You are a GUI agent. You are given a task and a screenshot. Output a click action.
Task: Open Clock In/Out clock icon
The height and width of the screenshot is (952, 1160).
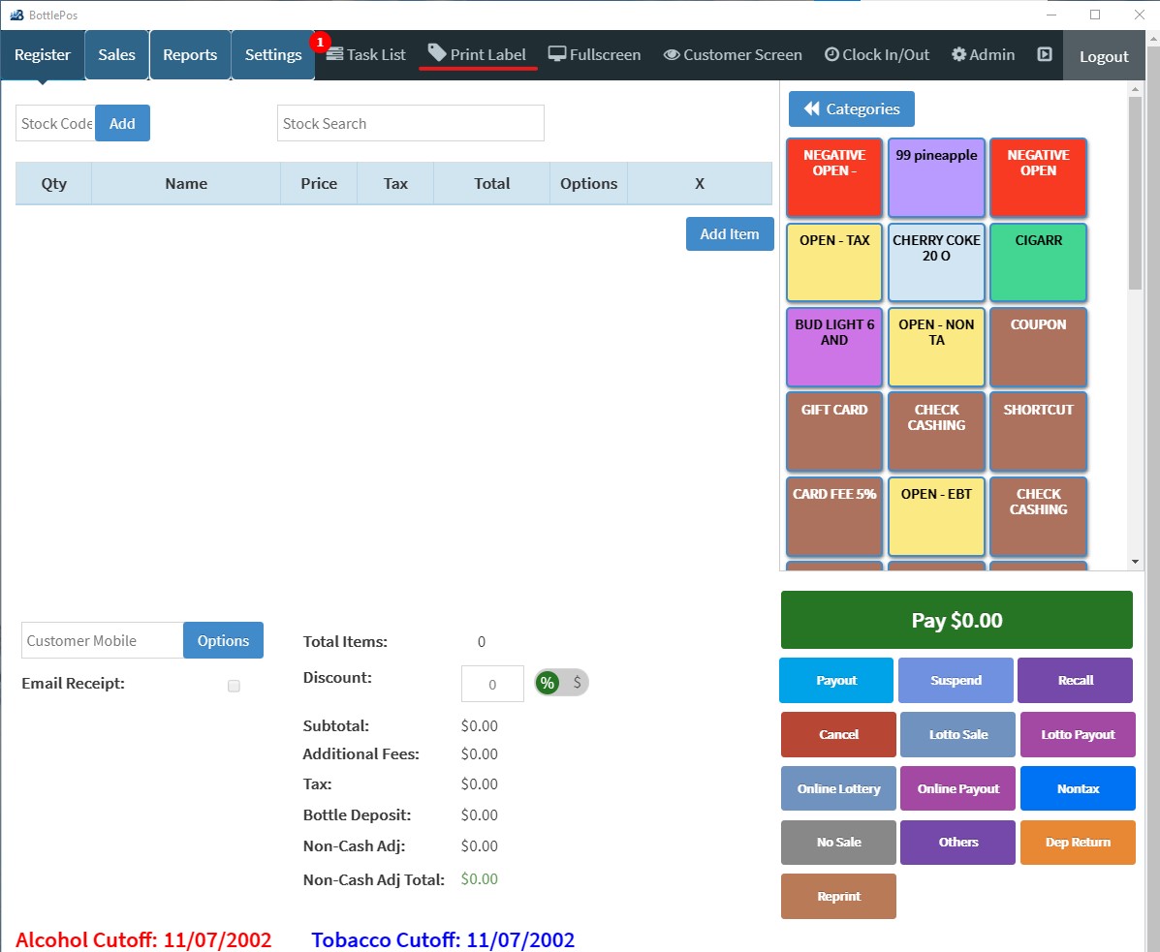(831, 55)
